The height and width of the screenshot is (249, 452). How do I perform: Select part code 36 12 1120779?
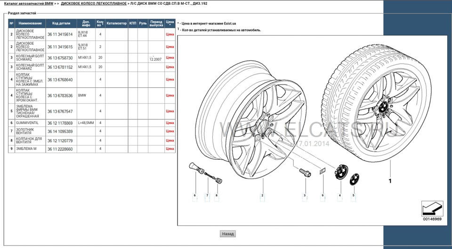pyautogui.click(x=60, y=140)
